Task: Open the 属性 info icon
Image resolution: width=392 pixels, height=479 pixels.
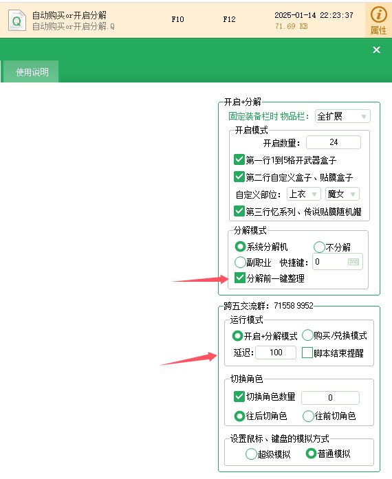Action: coord(378,21)
